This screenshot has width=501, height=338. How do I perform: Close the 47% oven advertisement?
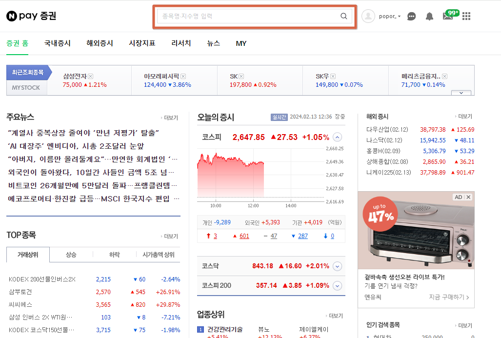point(469,197)
